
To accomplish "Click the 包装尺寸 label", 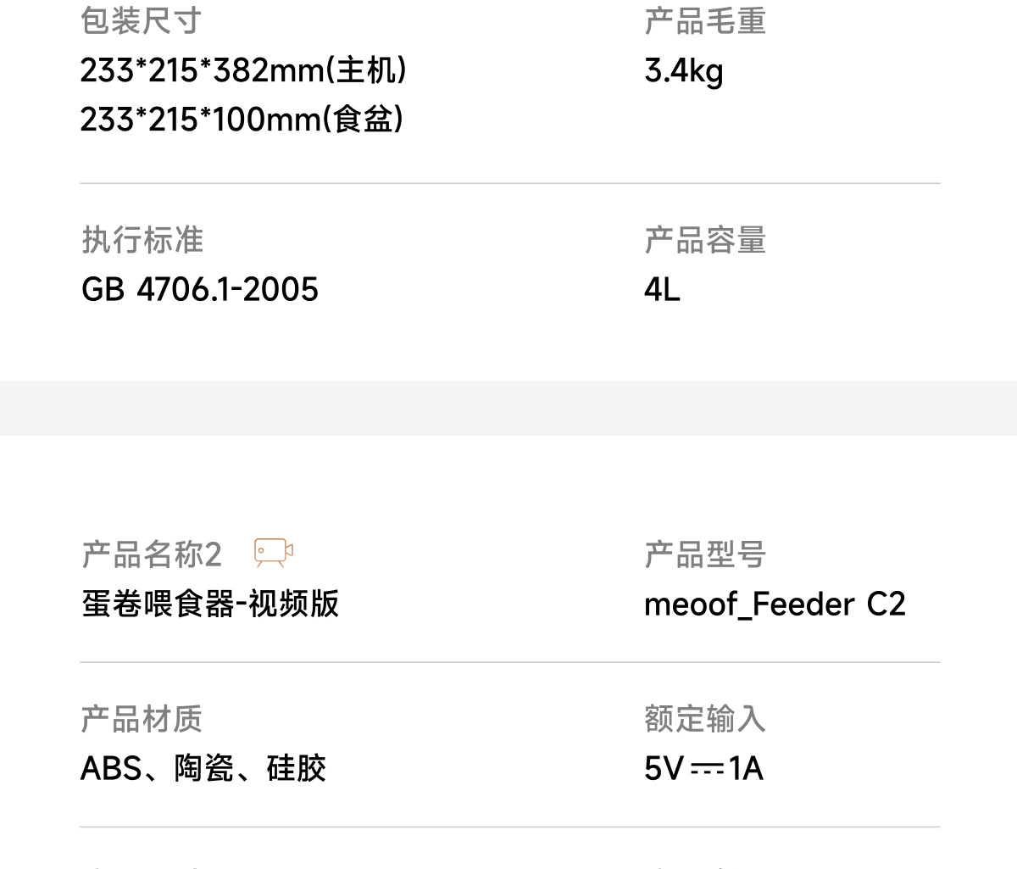I will point(141,21).
